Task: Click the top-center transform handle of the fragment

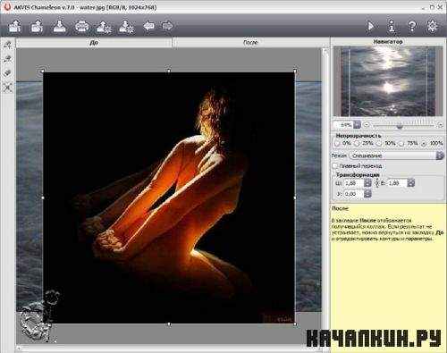Action: click(x=169, y=71)
